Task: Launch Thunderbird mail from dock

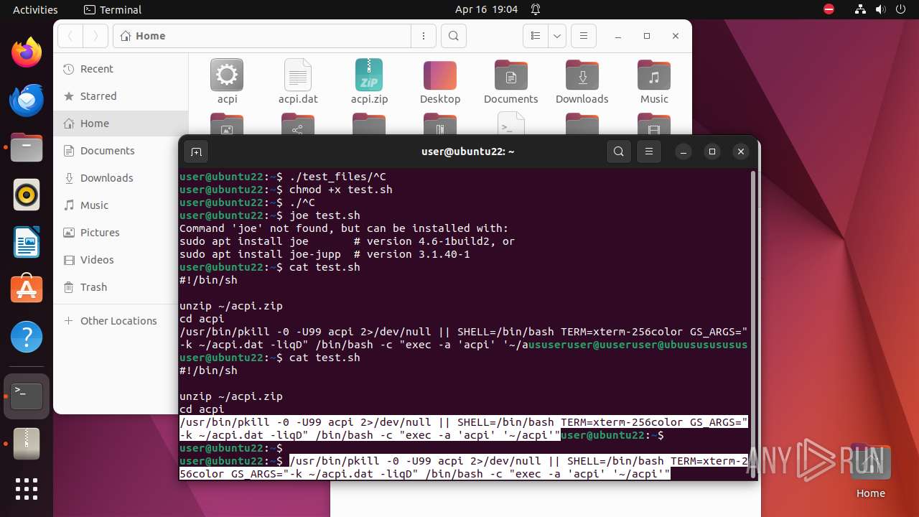Action: pyautogui.click(x=27, y=100)
